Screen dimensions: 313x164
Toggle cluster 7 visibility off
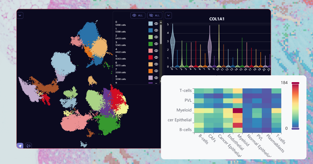(156, 71)
